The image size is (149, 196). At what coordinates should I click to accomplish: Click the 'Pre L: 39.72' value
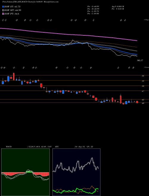(x=93, y=11)
